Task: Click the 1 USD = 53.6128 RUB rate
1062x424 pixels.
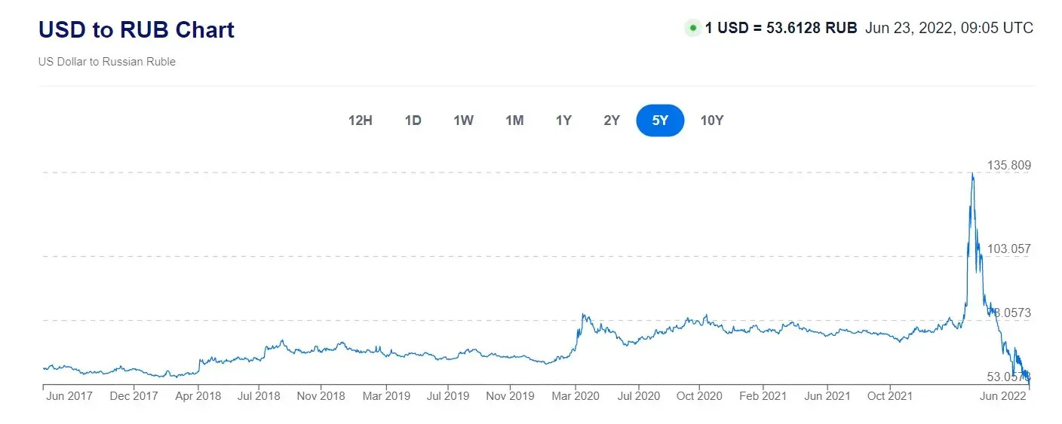Action: [x=781, y=29]
